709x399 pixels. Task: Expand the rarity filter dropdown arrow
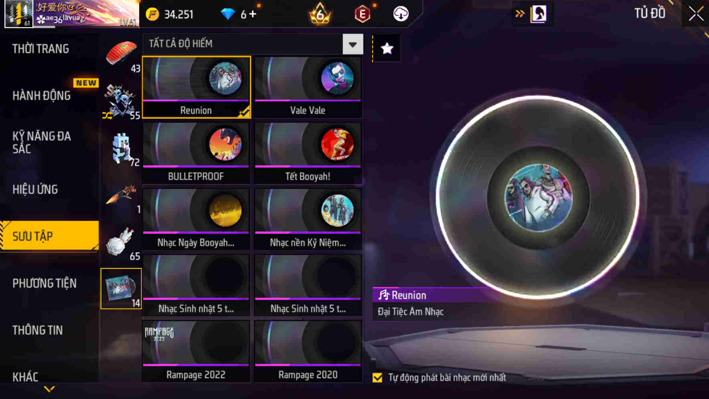tap(353, 44)
